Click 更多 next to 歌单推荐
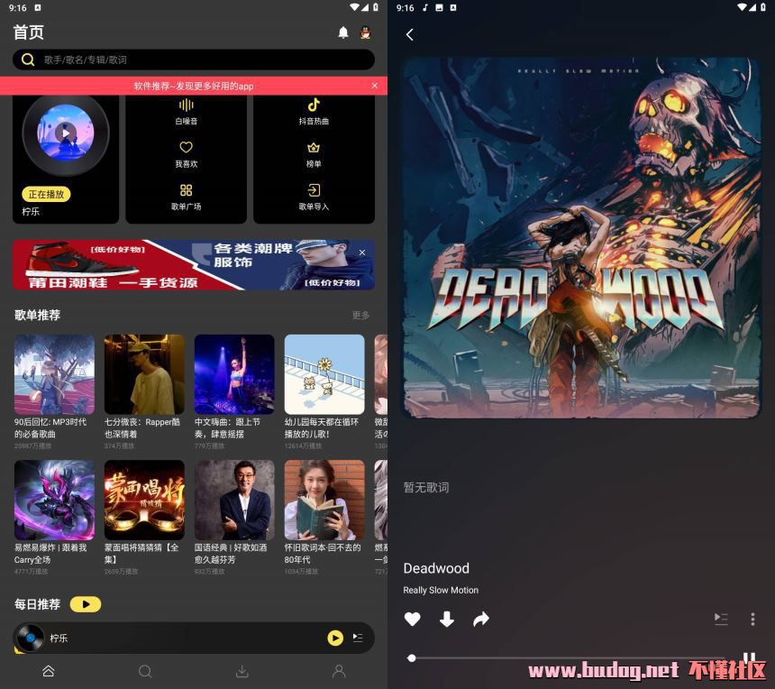 (360, 315)
